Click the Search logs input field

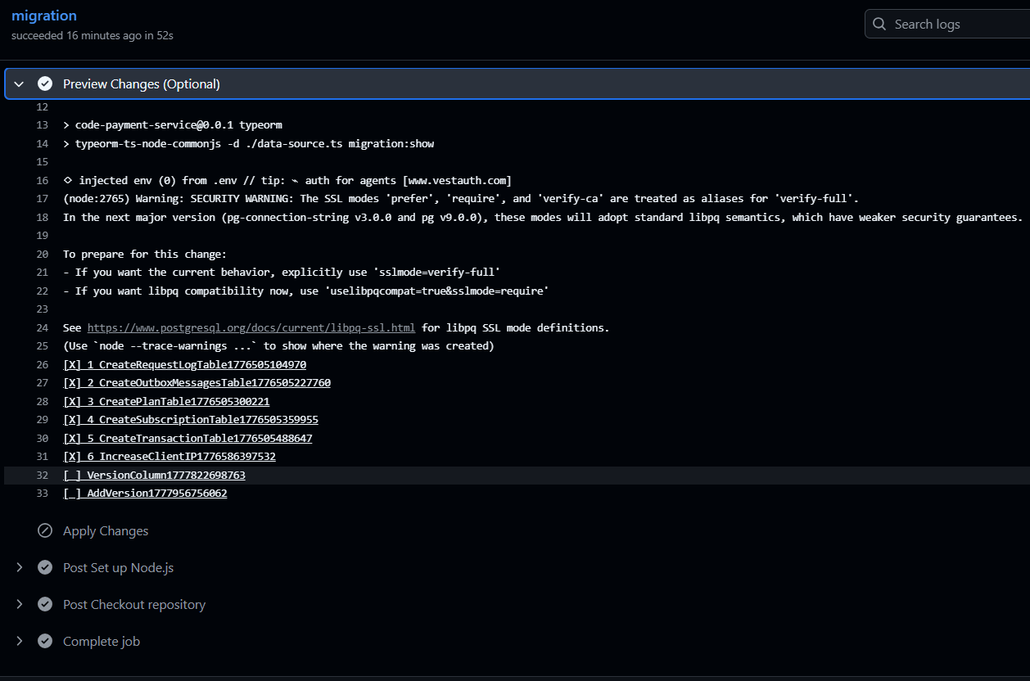(947, 24)
